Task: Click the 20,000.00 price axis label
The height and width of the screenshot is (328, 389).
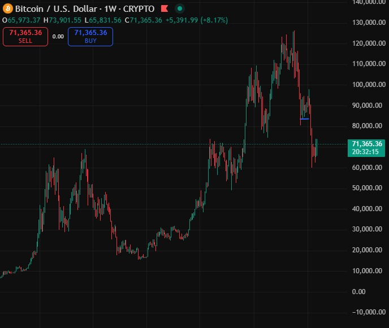Action: [367, 250]
